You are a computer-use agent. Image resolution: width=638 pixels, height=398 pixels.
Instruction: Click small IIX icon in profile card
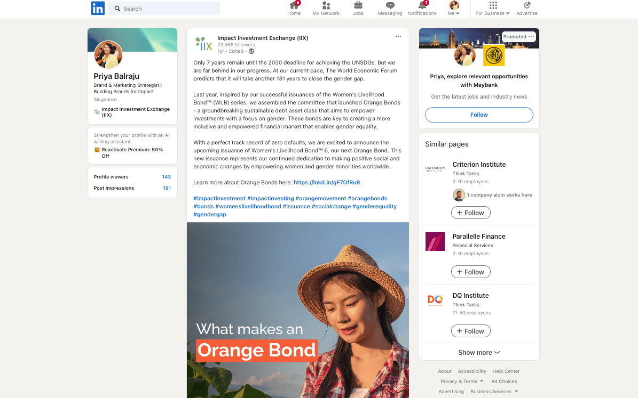pyautogui.click(x=97, y=112)
